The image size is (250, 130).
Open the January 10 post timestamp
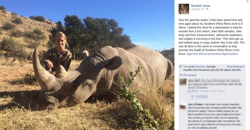(x=198, y=9)
